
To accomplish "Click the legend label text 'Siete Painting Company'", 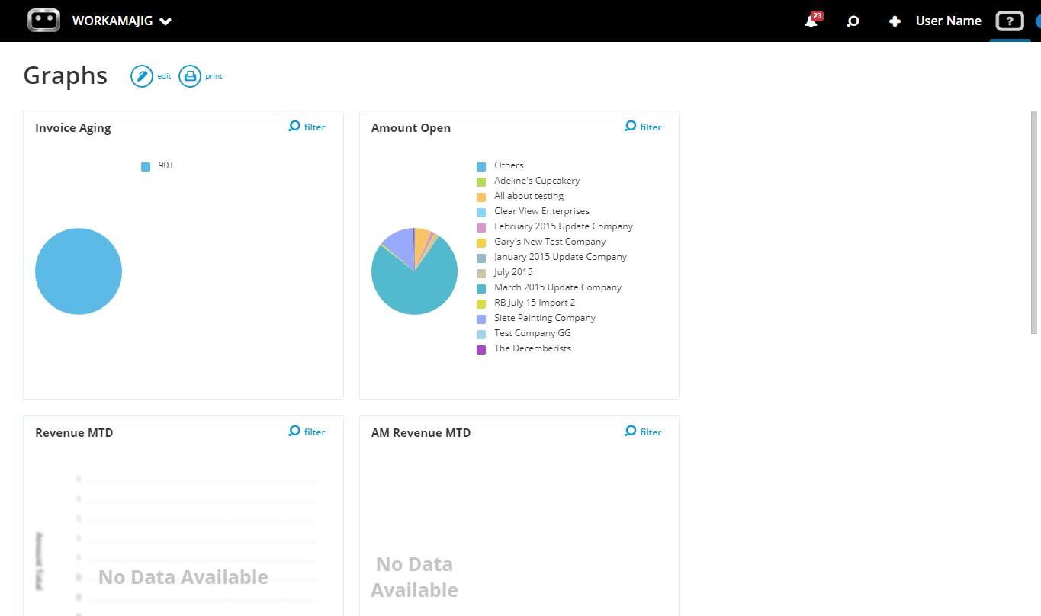I will [545, 318].
